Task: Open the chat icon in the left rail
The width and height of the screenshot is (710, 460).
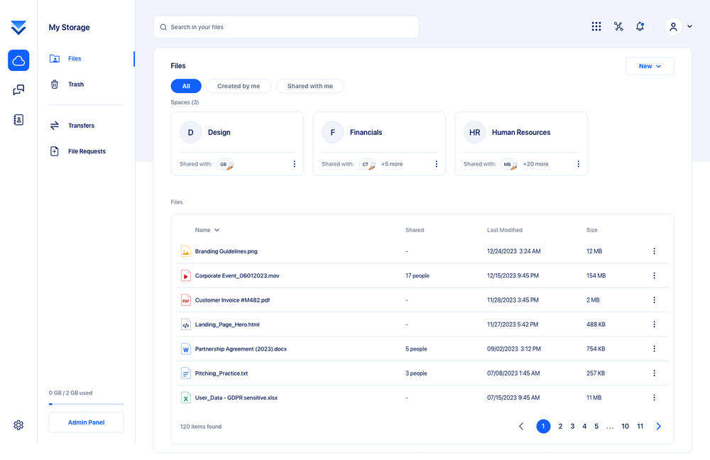Action: click(18, 90)
